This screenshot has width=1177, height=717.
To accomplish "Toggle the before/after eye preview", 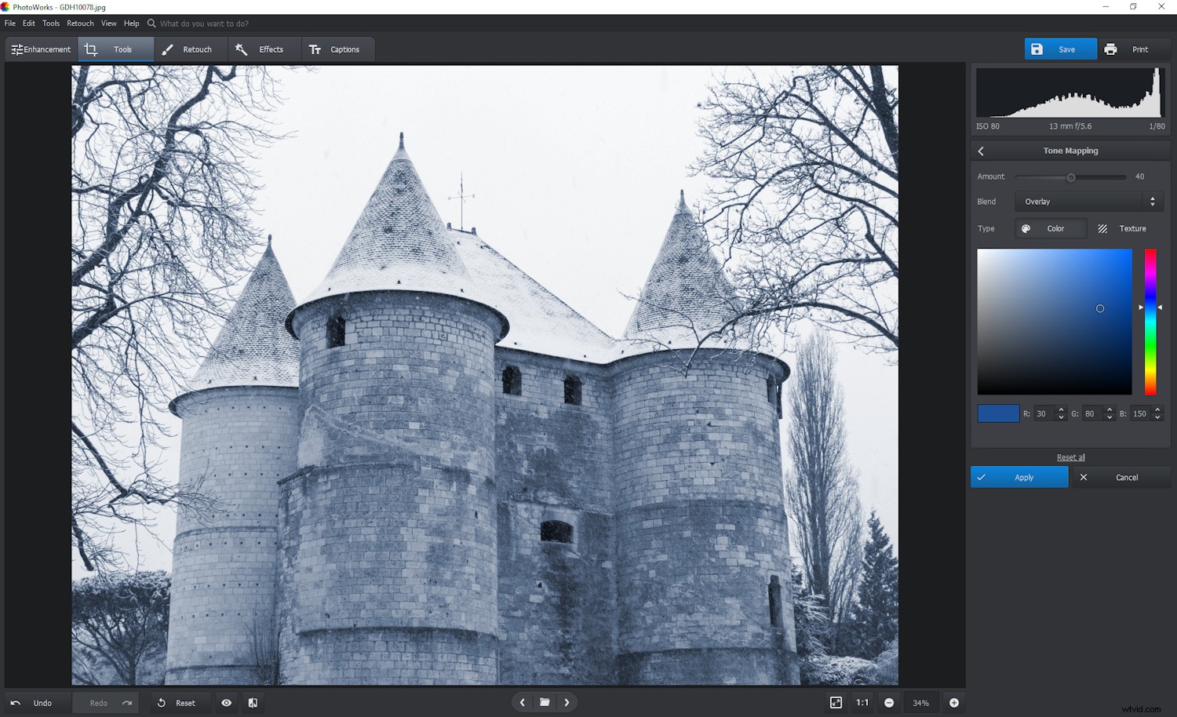I will pyautogui.click(x=227, y=702).
